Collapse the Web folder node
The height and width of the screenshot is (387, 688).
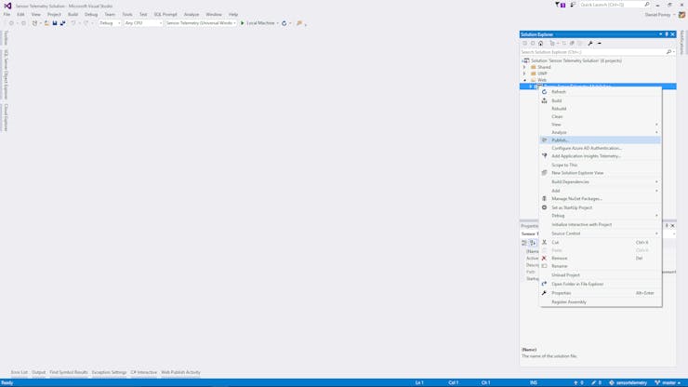tap(524, 80)
